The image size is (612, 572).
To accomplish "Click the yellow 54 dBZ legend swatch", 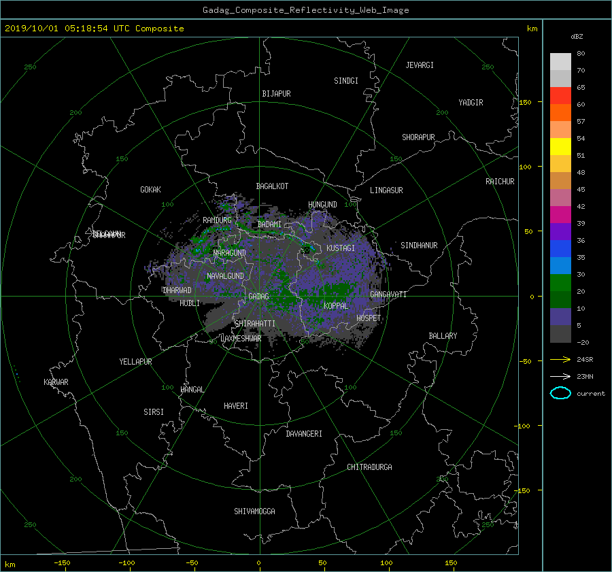I will (560, 146).
